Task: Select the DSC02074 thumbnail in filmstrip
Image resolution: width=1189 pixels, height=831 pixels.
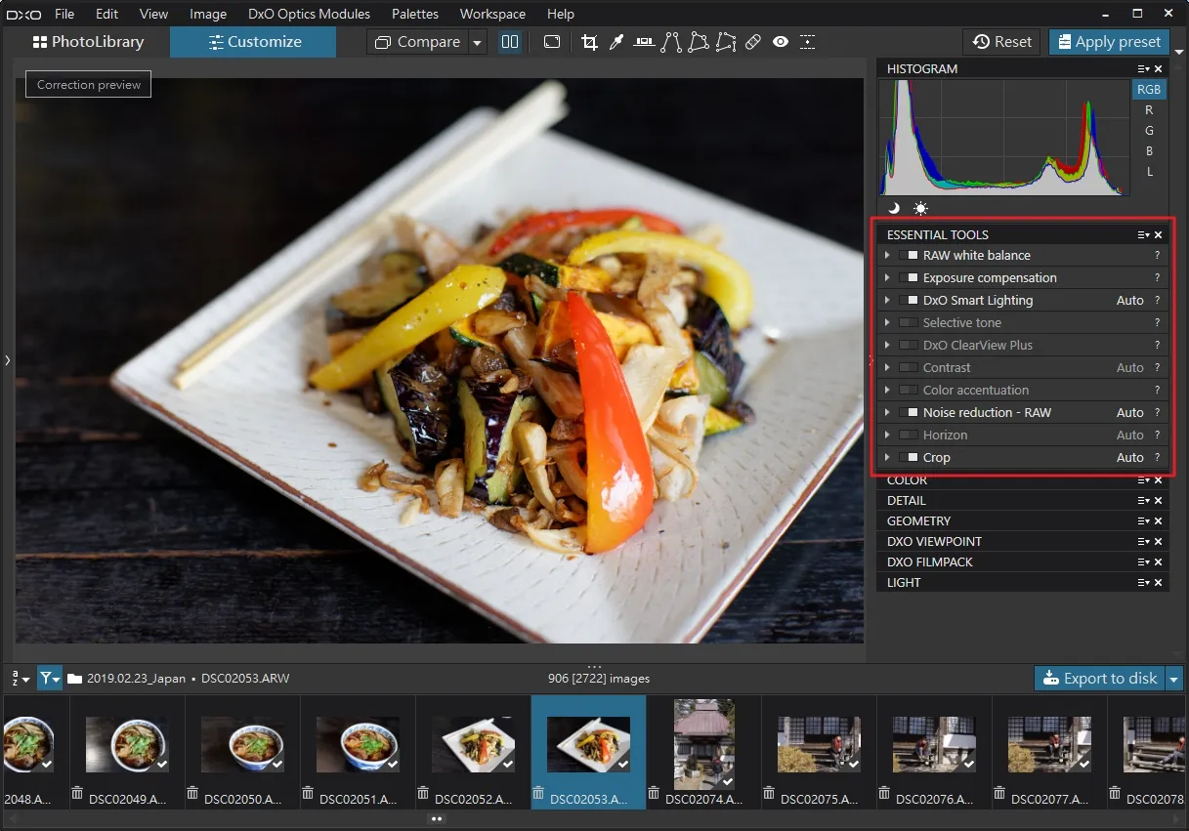Action: (703, 752)
